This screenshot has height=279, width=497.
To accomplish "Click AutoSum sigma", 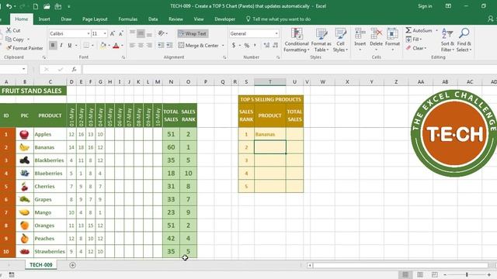I will [x=408, y=30].
